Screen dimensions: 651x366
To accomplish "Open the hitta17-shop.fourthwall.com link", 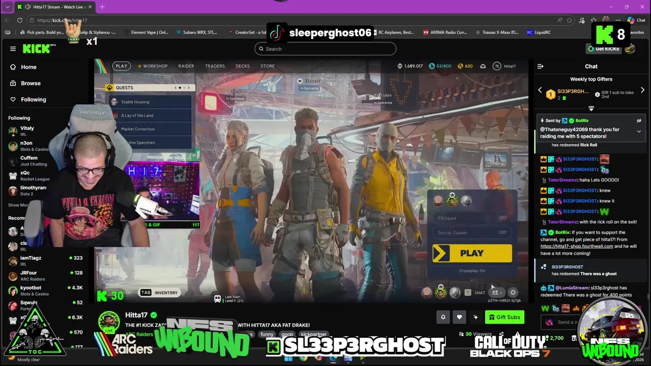I will click(x=577, y=247).
